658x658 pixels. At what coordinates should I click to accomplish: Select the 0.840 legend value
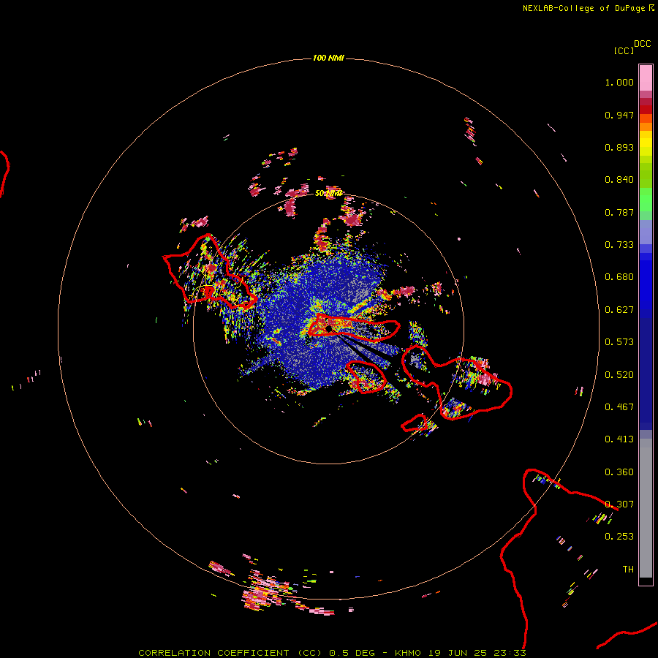(619, 180)
